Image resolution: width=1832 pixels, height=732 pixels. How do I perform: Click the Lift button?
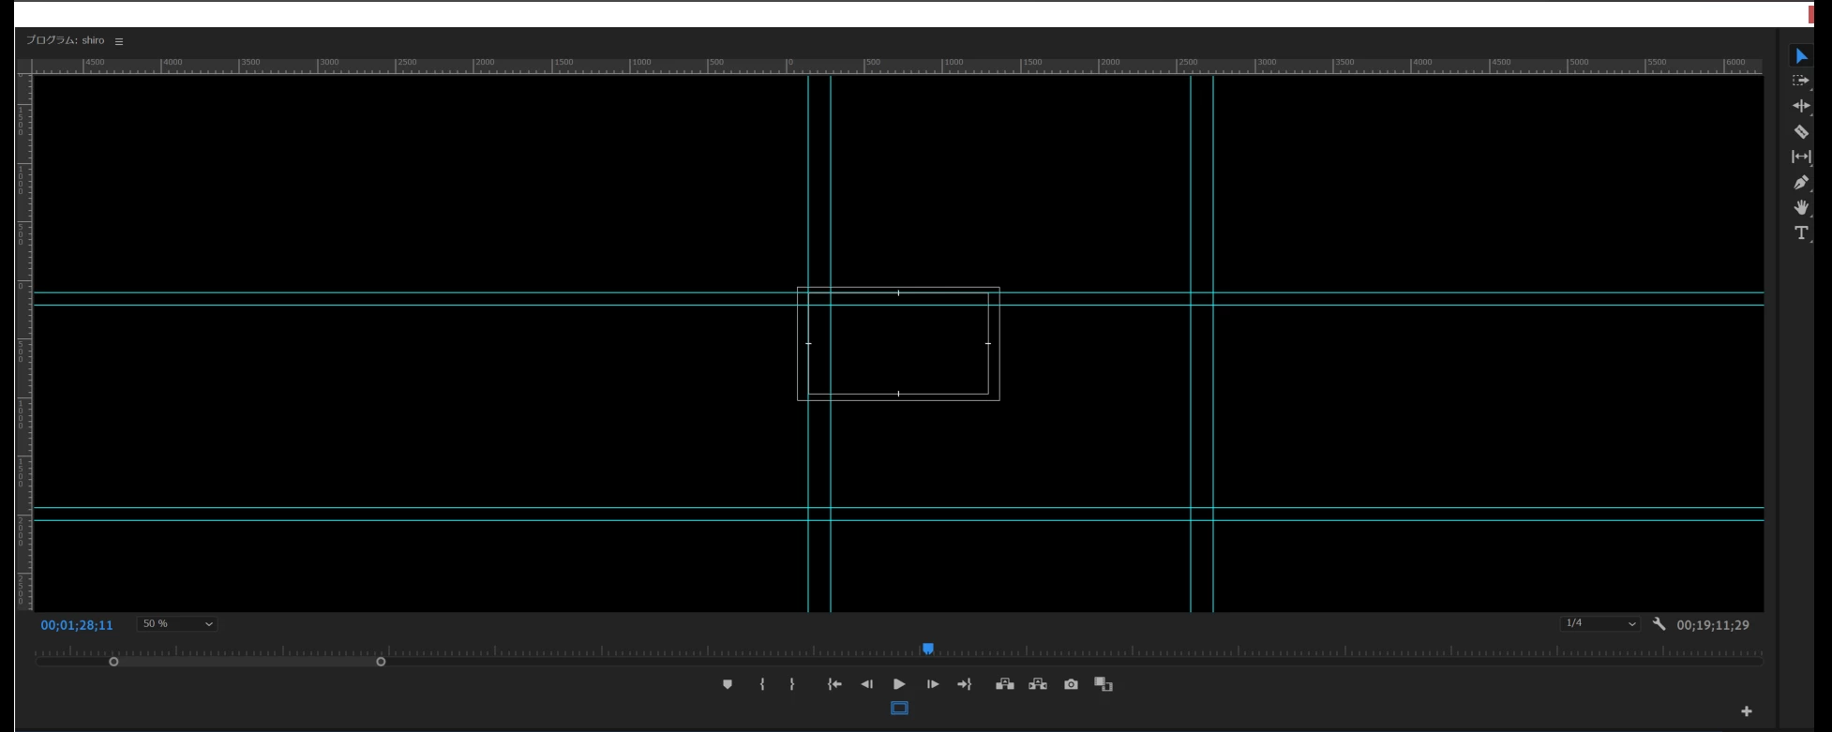1004,684
